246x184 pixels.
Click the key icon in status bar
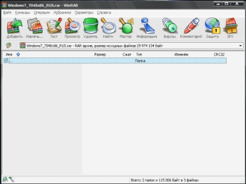coord(11,180)
